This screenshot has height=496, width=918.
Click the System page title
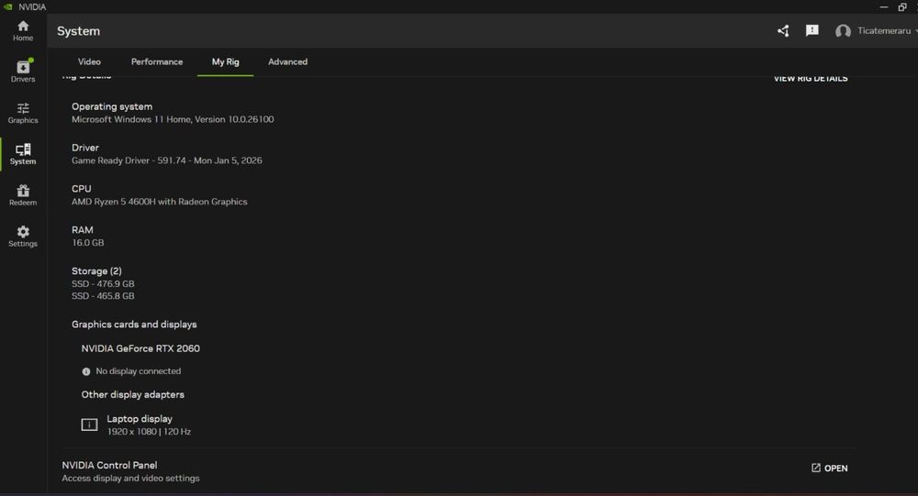click(78, 31)
